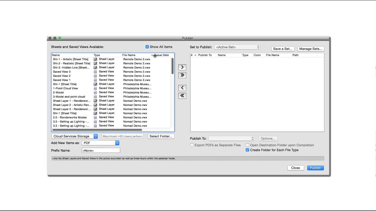Select the Sht-1 - Artistic [Sheet Title] row

[111, 59]
